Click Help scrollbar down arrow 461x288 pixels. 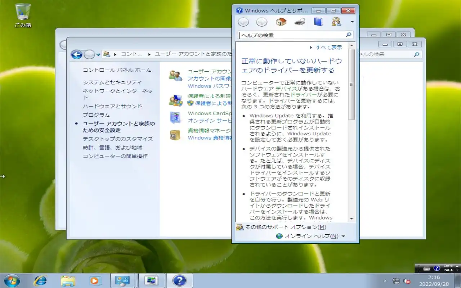point(352,219)
